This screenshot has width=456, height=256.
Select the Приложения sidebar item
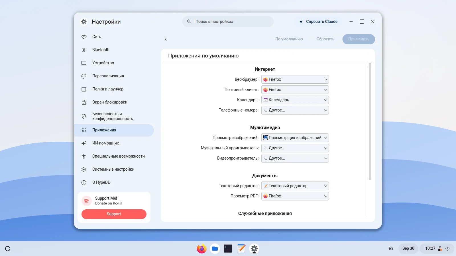click(x=114, y=130)
